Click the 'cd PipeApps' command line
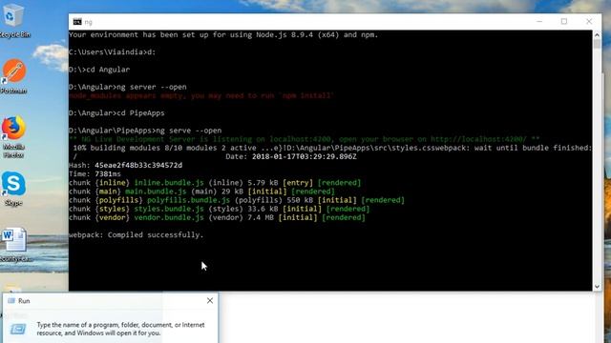The image size is (611, 343). pyautogui.click(x=116, y=113)
